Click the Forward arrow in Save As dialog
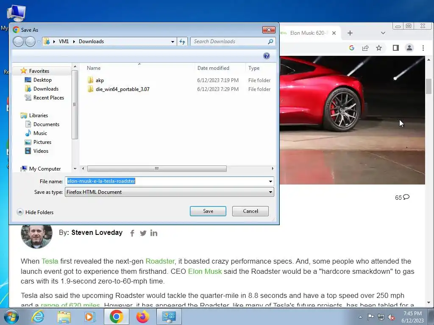 pos(30,41)
